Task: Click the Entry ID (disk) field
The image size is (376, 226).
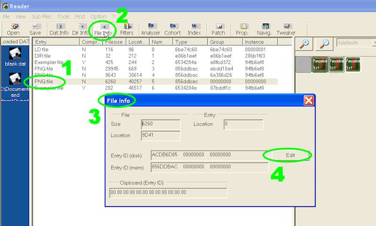Action: 210,155
